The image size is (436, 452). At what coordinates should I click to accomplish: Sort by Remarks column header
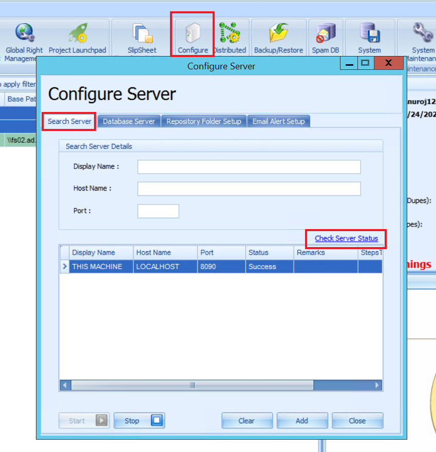pos(326,253)
